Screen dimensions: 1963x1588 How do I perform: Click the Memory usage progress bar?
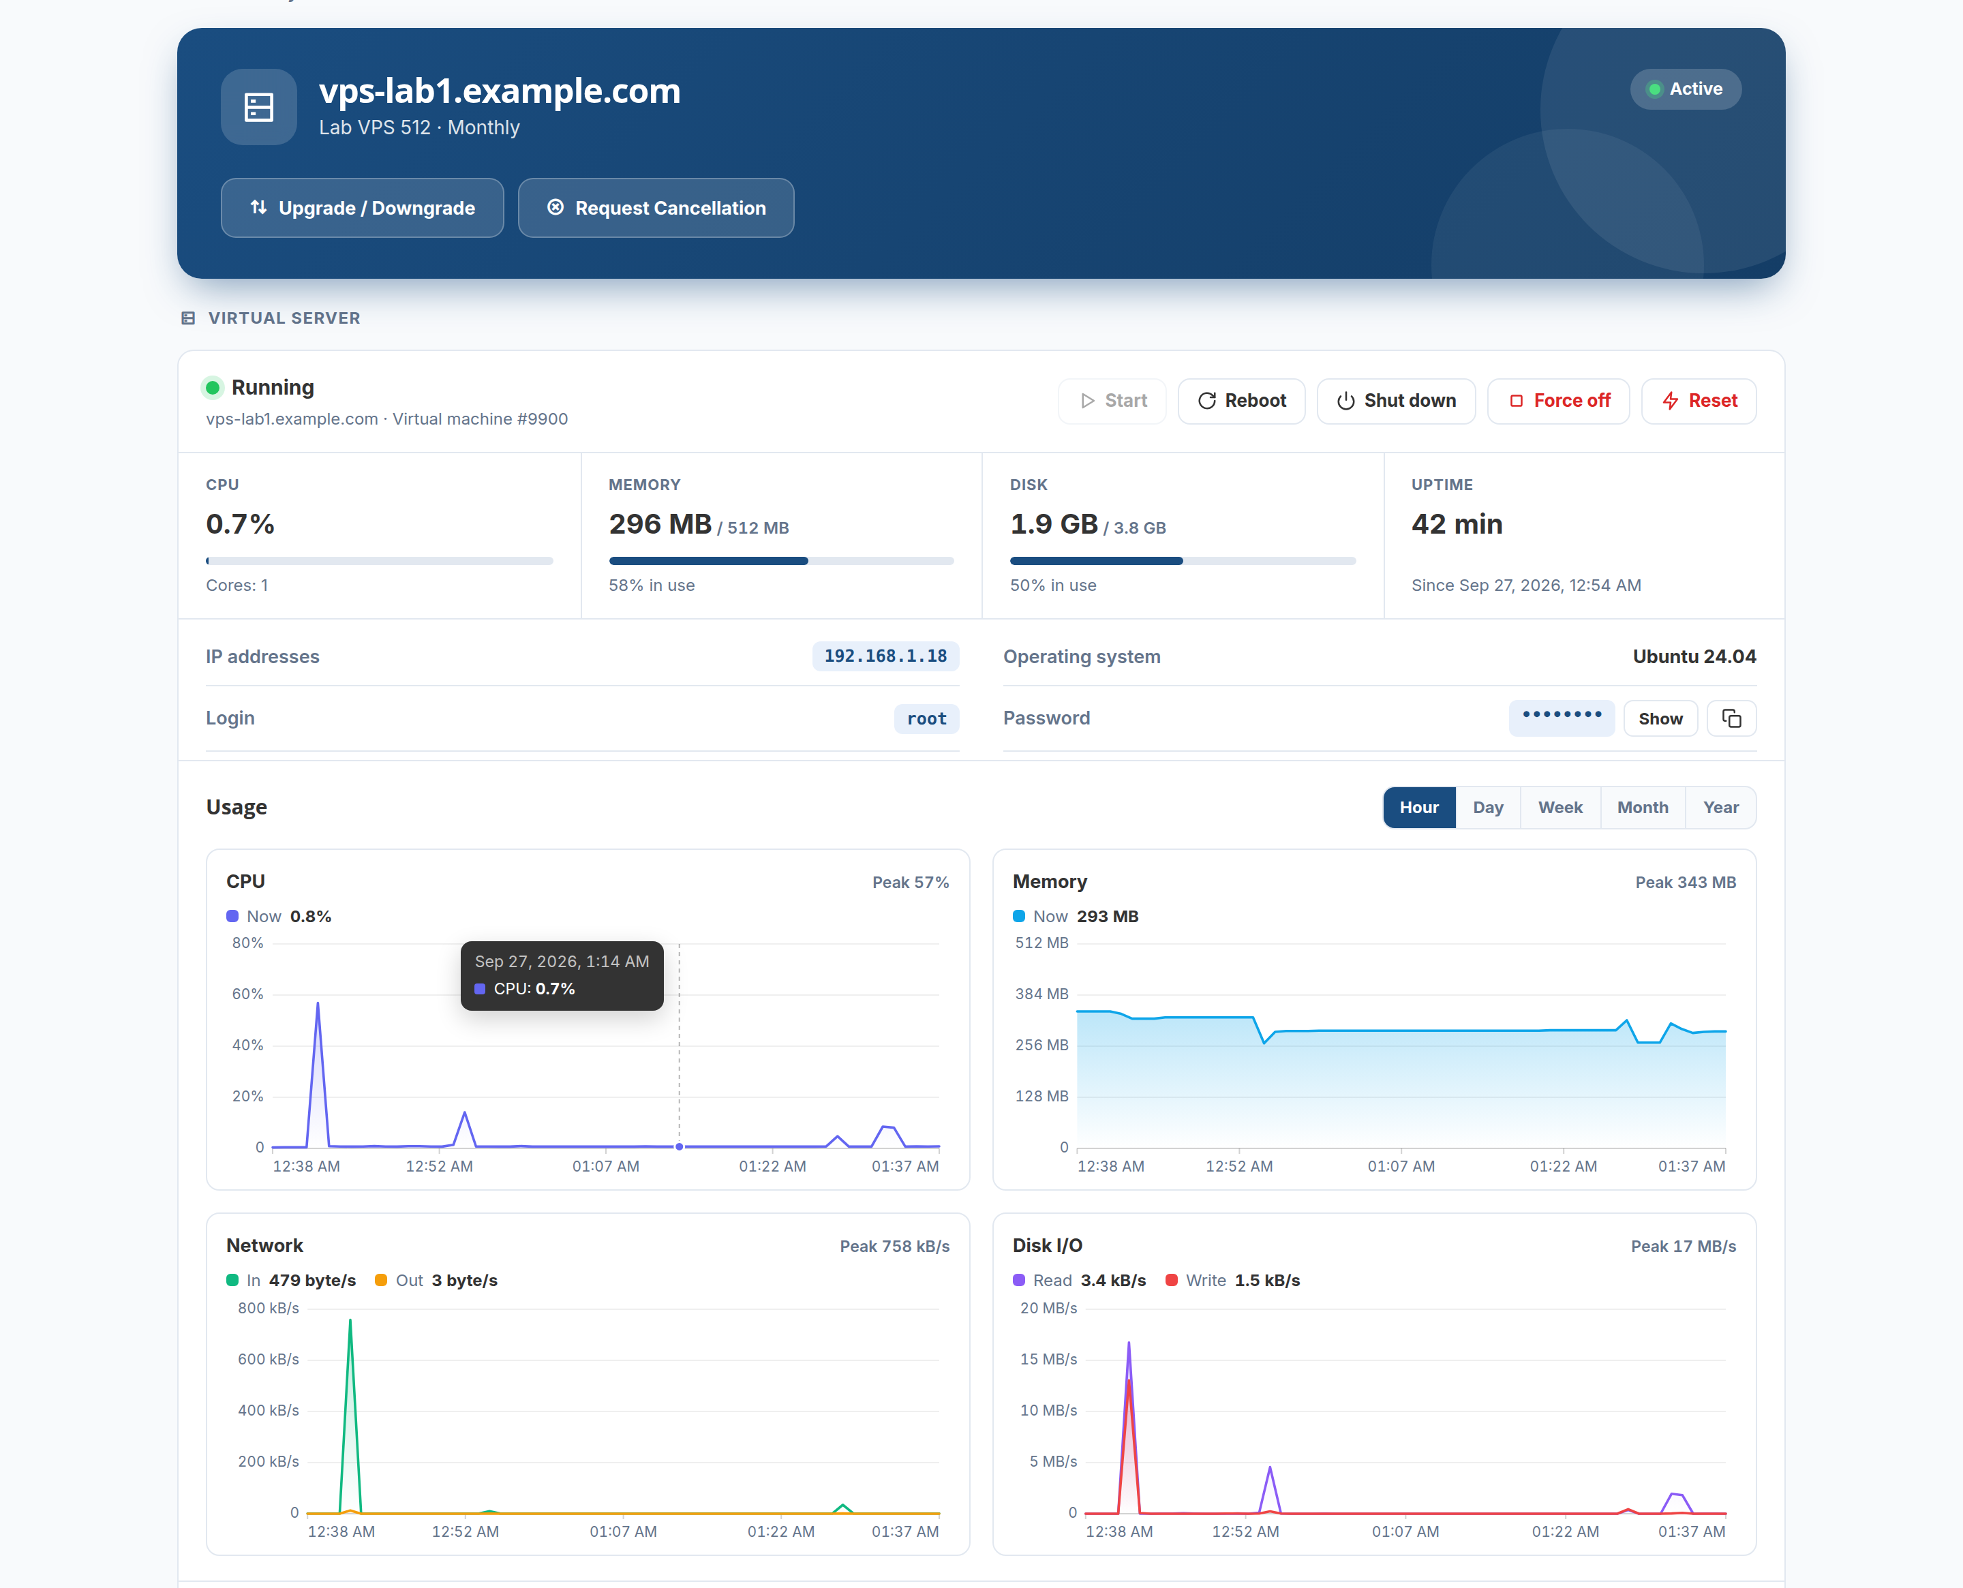click(781, 561)
